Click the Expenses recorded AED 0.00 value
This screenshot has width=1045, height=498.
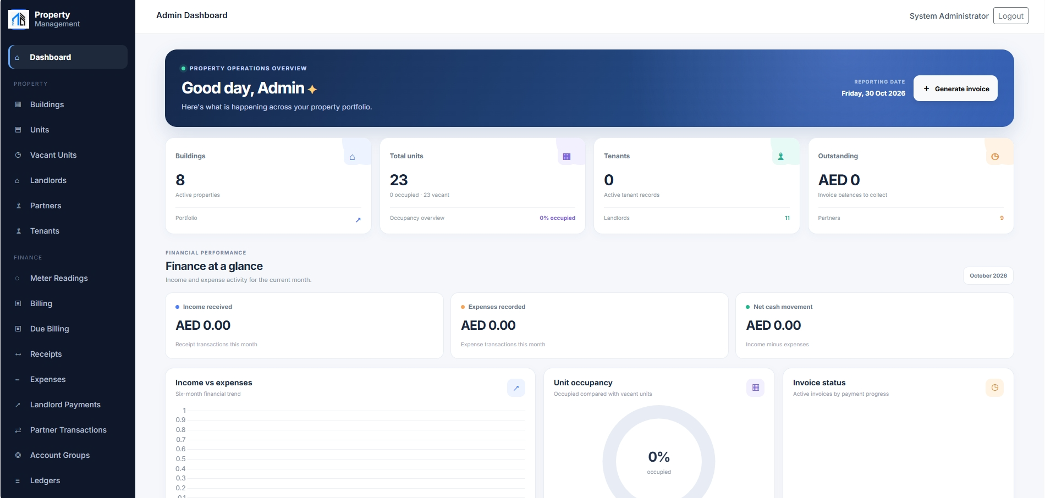click(x=488, y=325)
